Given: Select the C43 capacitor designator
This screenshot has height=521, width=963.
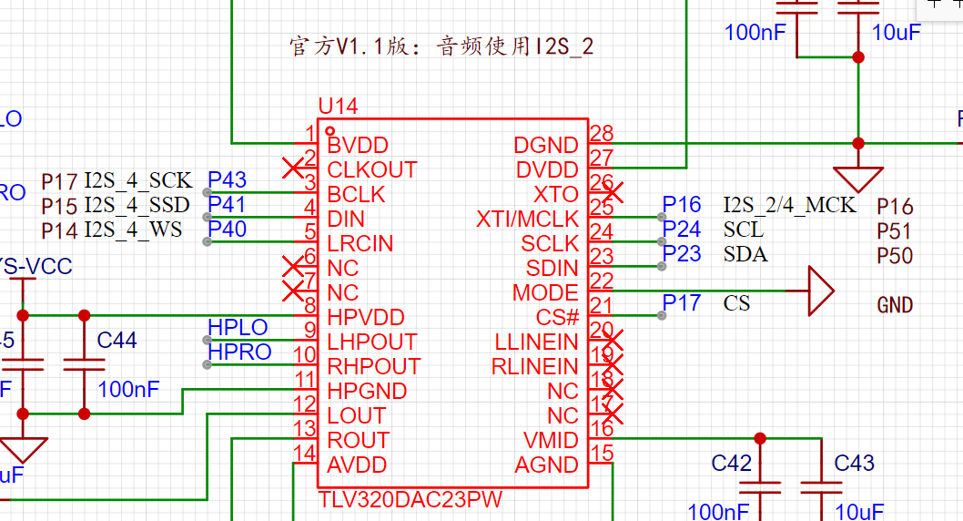Looking at the screenshot, I should [x=855, y=463].
